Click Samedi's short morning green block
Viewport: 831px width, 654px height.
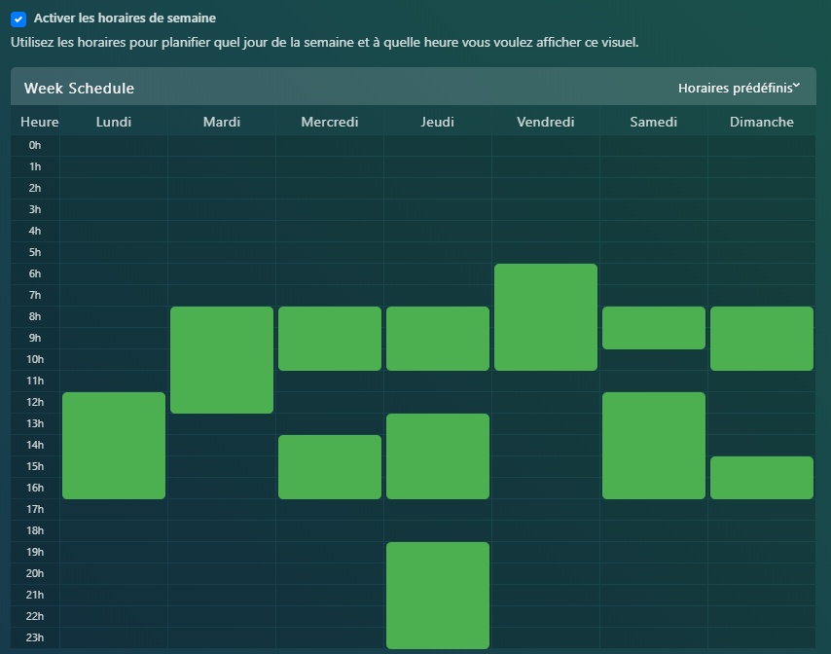[654, 328]
